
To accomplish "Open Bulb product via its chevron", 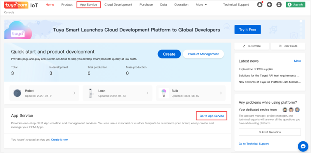I will tap(221, 93).
